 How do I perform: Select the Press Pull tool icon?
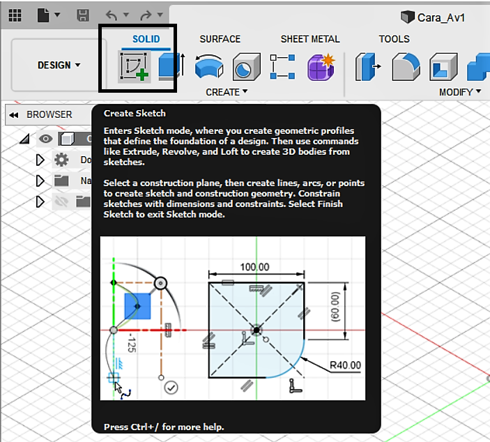pos(368,67)
